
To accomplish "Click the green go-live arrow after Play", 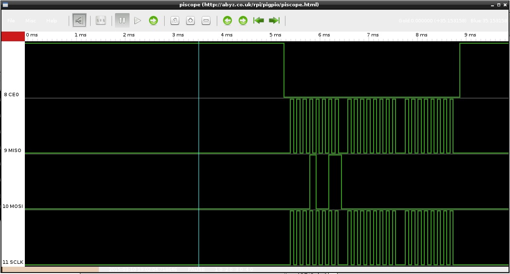I will (153, 20).
